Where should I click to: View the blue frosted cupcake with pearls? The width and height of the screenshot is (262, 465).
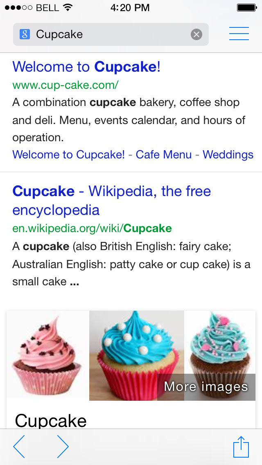(x=137, y=356)
